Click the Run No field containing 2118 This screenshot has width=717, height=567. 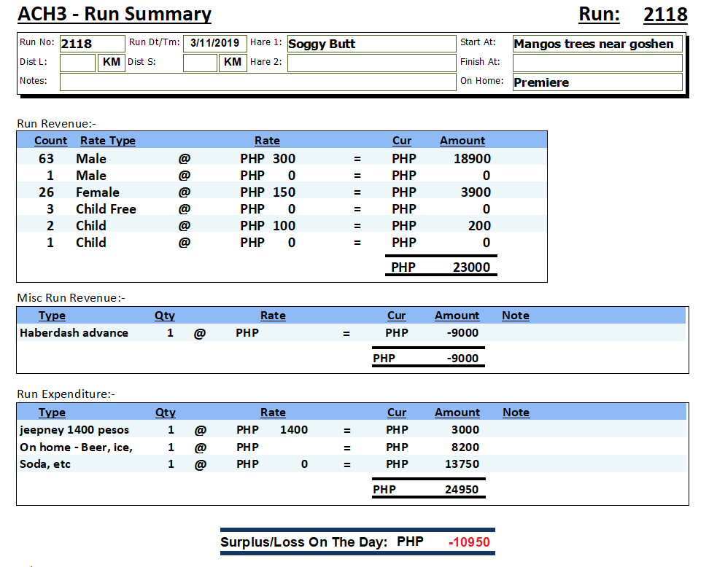[x=91, y=44]
